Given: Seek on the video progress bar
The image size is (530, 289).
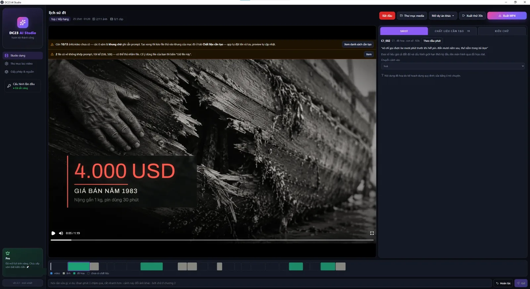Looking at the screenshot, I should pyautogui.click(x=212, y=240).
